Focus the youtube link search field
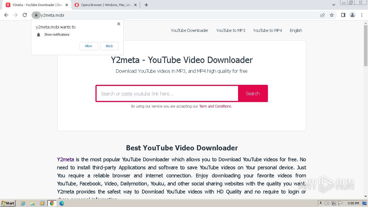The height and width of the screenshot is (207, 368). [167, 93]
